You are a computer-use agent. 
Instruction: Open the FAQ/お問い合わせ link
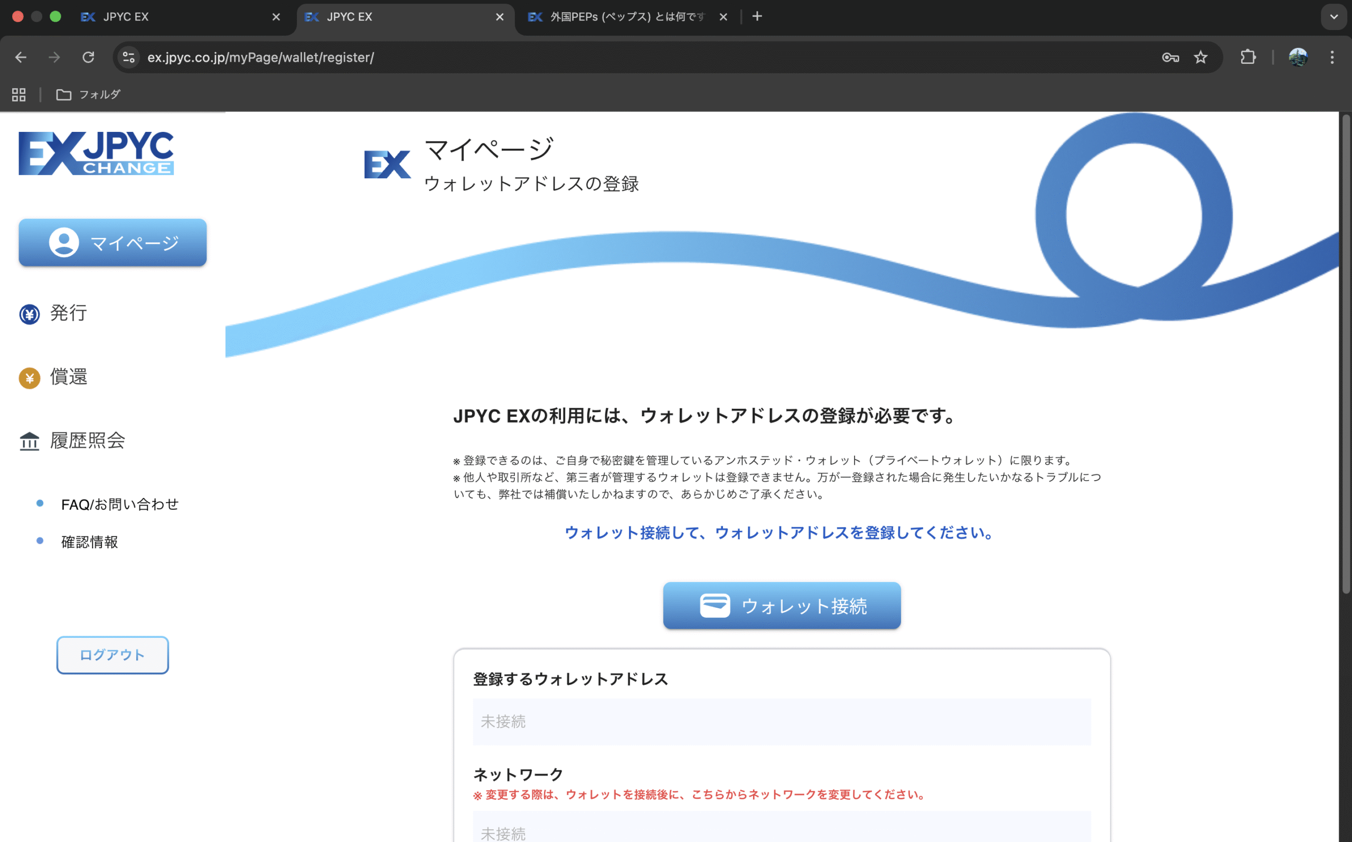tap(119, 504)
